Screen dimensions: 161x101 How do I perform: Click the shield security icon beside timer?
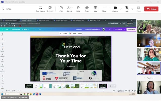[x=3, y=9]
